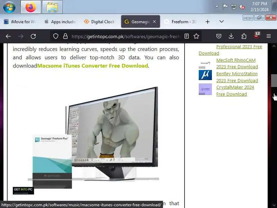277x208 pixels.
Task: Expand the list all tabs chevron
Action: [221, 21]
